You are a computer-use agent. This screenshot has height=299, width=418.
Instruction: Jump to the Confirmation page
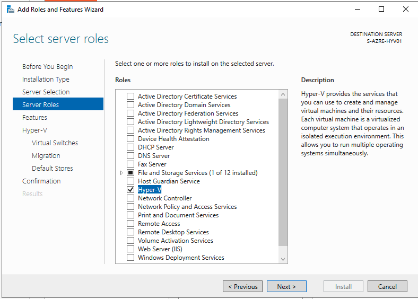point(41,181)
